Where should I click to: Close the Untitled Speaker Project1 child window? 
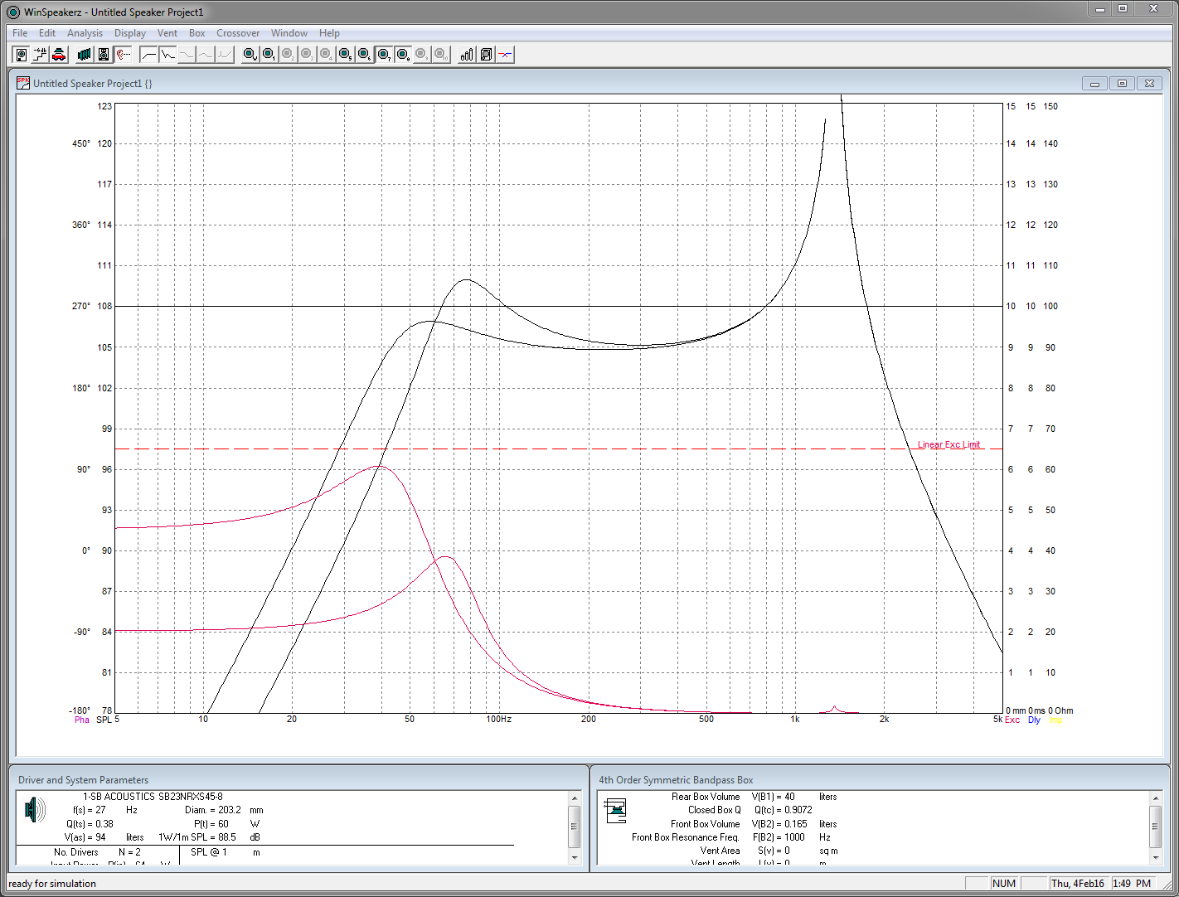[1149, 84]
